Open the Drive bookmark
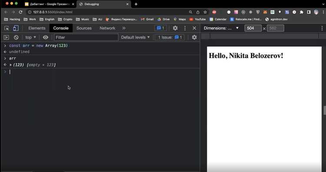This screenshot has height=172, width=326. click(x=163, y=19)
